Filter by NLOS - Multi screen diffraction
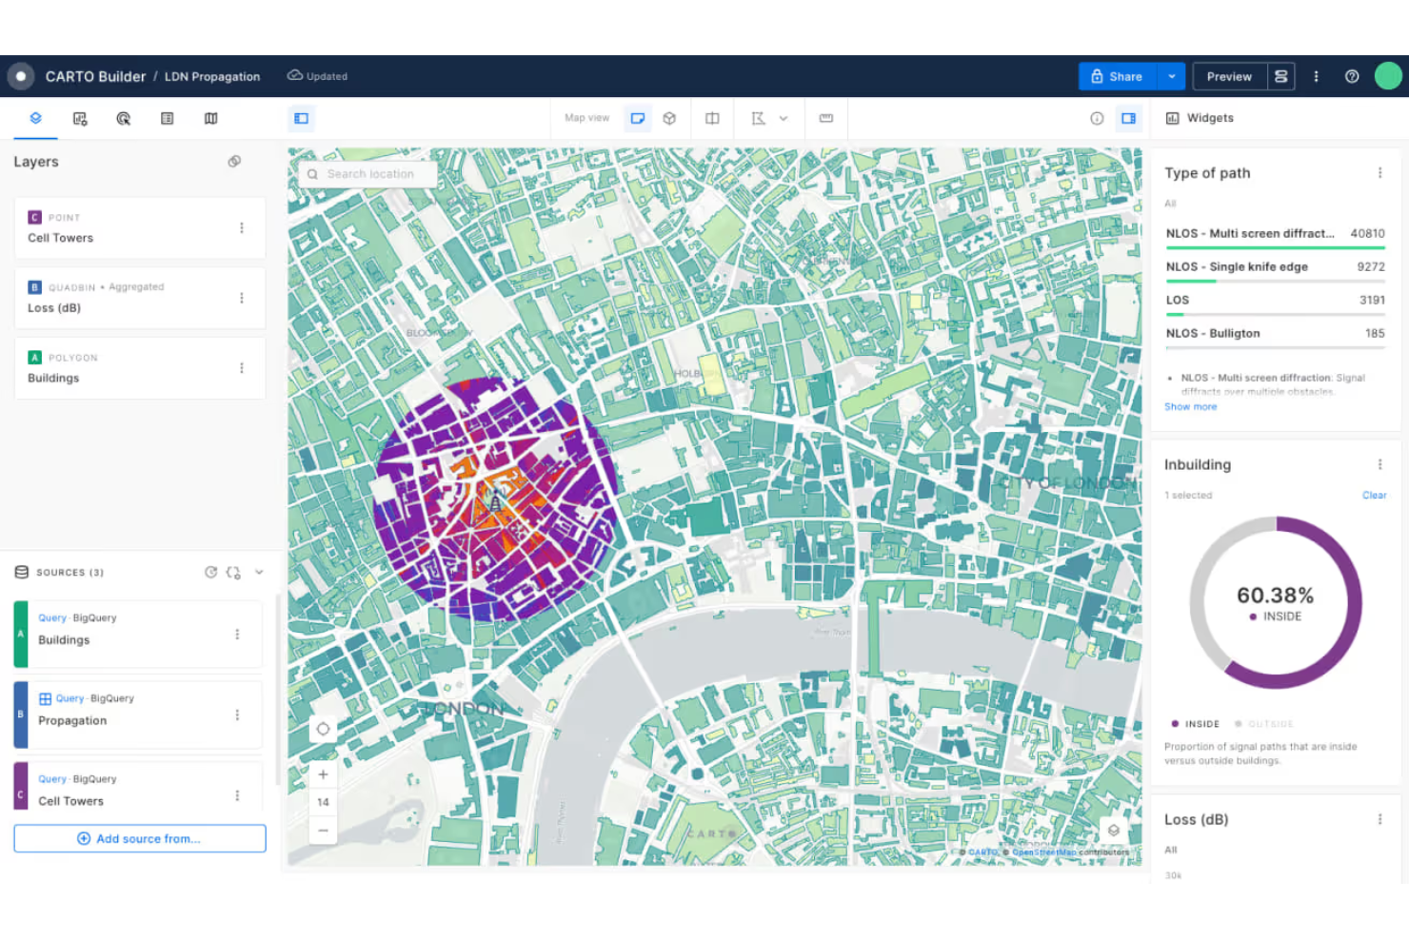Viewport: 1409px width, 939px height. tap(1276, 236)
